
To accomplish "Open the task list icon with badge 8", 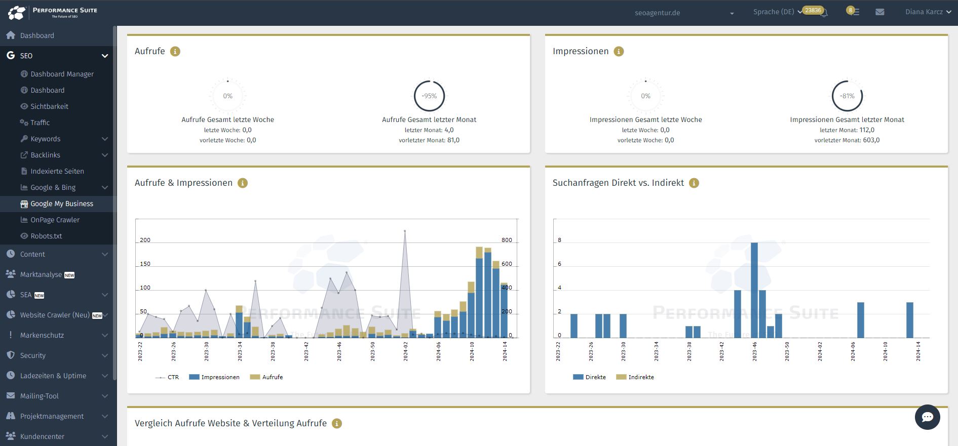I will click(853, 12).
